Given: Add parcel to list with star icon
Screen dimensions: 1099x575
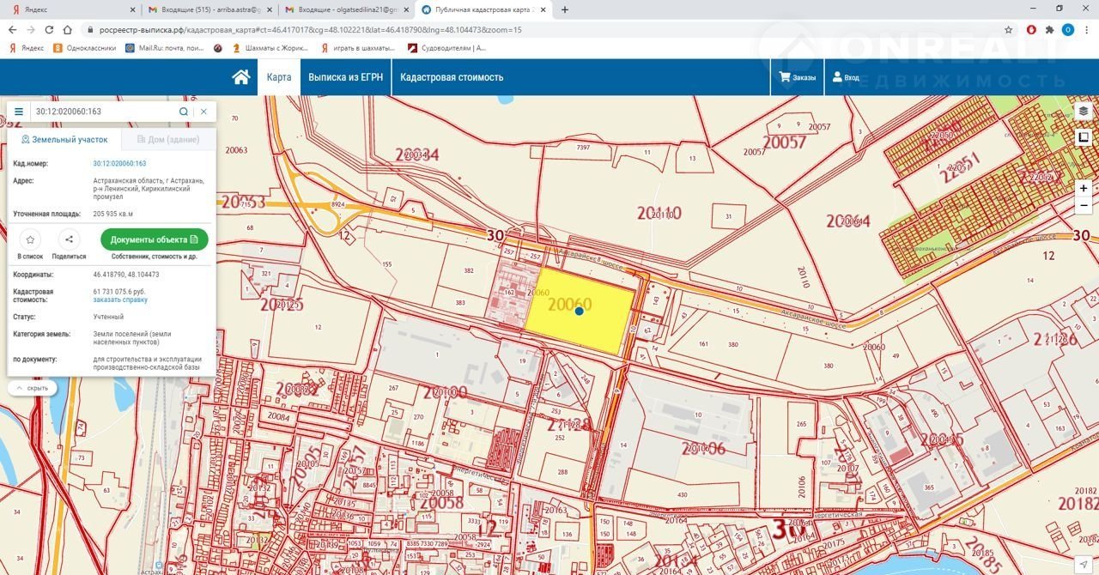Looking at the screenshot, I should 30,240.
